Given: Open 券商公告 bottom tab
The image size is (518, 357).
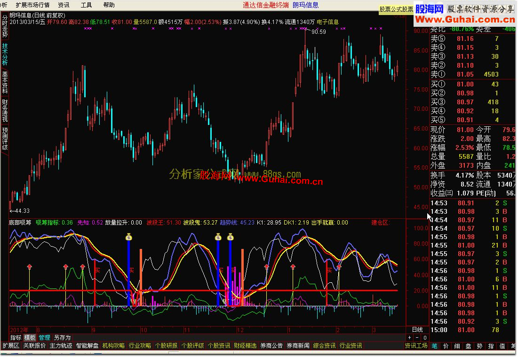Looking at the screenshot, I should (271, 345).
